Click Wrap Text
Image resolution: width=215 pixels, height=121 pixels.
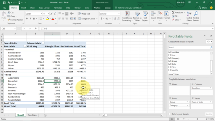84,14
